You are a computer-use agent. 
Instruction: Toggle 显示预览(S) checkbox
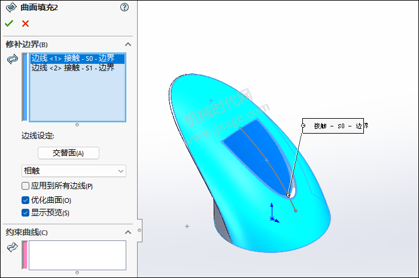(x=25, y=212)
